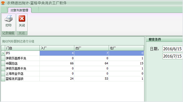
Task: Select the 中国总店 row
Action: tap(72, 63)
